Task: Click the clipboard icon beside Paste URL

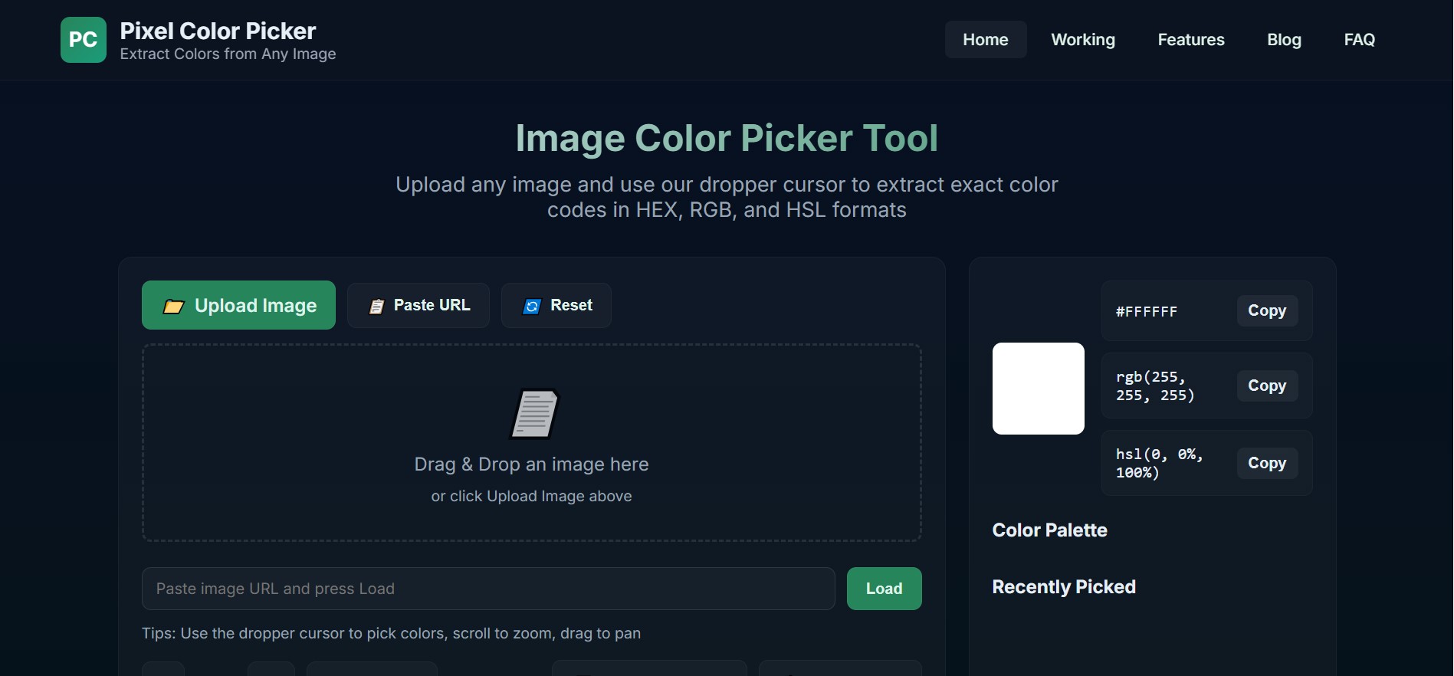Action: pyautogui.click(x=376, y=307)
